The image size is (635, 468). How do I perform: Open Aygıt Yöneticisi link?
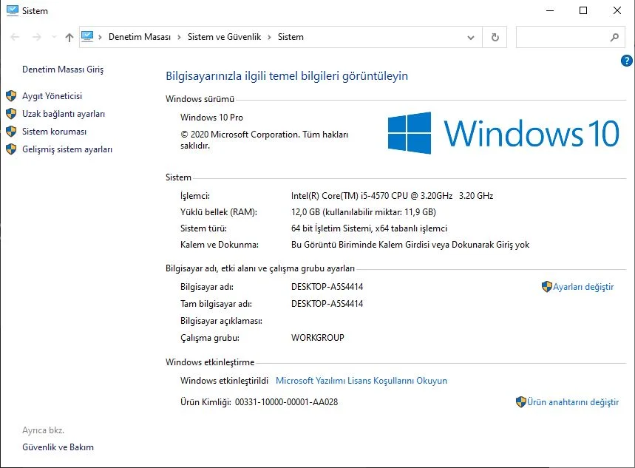tap(52, 96)
